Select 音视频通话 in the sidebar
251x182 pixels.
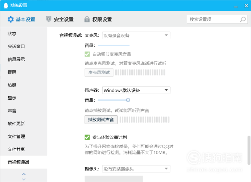(x=24, y=162)
